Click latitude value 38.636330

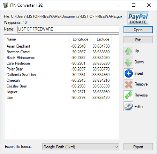point(101,86)
